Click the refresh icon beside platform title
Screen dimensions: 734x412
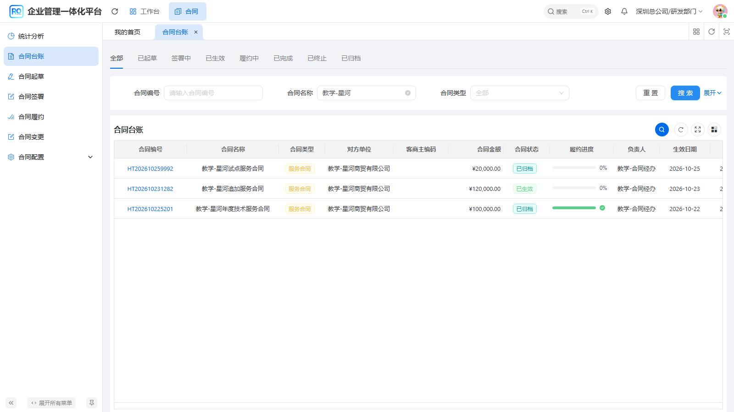[x=115, y=11]
